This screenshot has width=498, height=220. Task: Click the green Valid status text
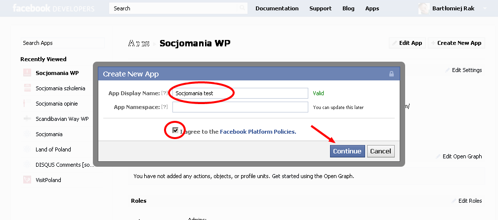(318, 93)
